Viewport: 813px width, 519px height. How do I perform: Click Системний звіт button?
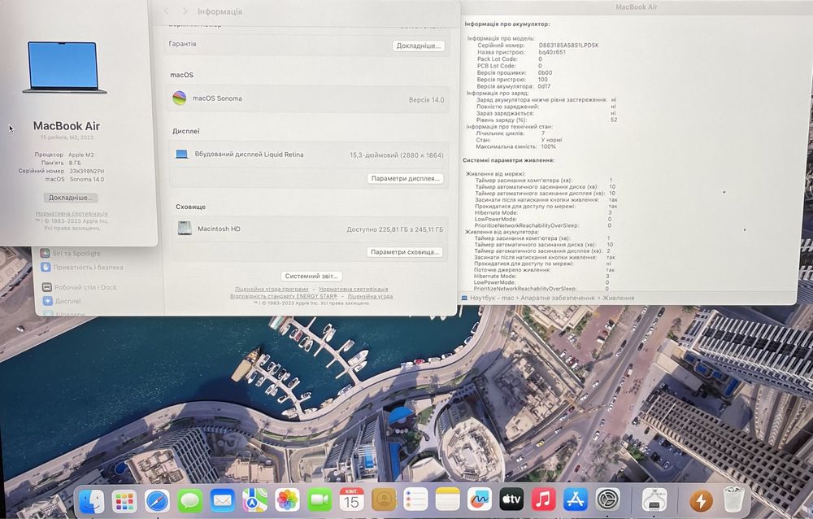coord(312,276)
